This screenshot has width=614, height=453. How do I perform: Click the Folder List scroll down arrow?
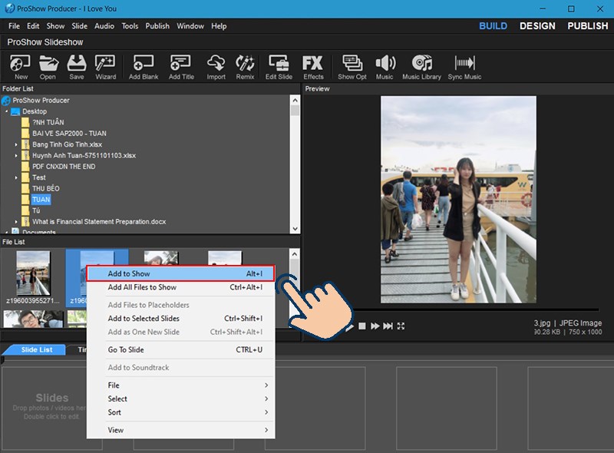point(295,229)
